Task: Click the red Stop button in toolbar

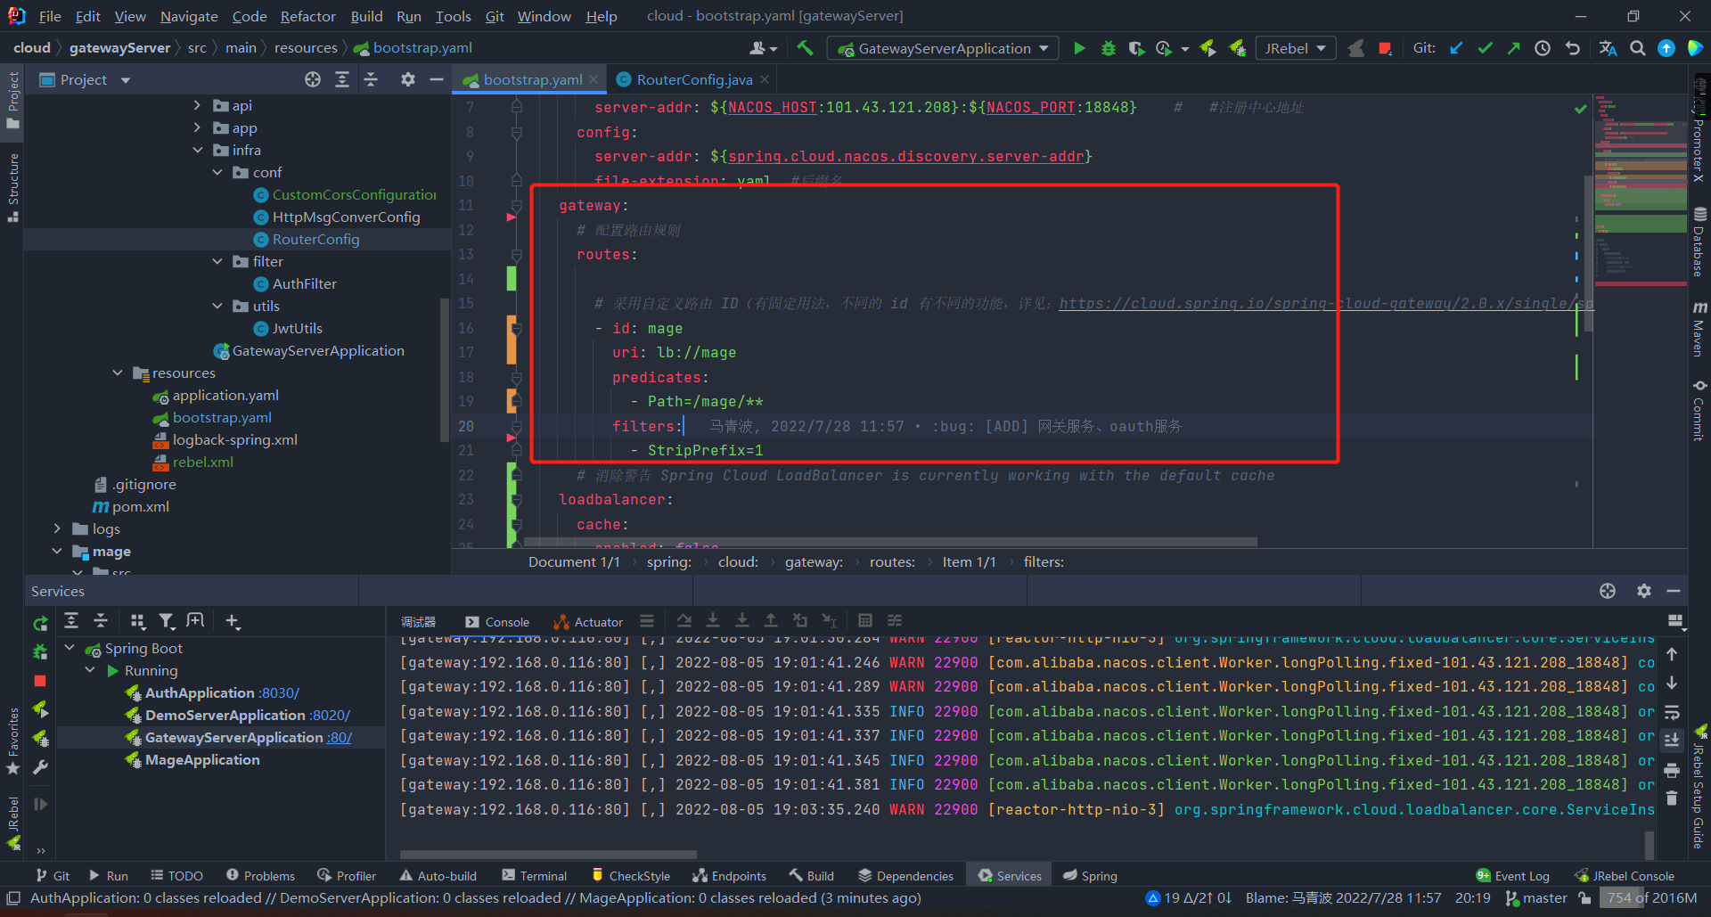Action: 1385,48
